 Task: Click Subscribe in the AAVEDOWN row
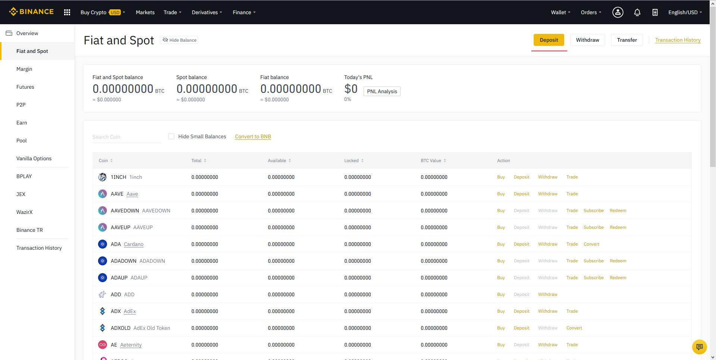point(593,211)
